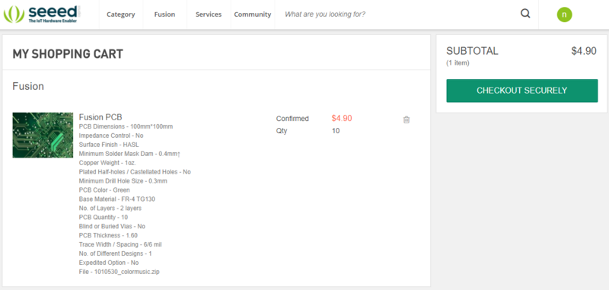
Task: Select the 'Surface Finish - HASL' line
Action: point(109,145)
